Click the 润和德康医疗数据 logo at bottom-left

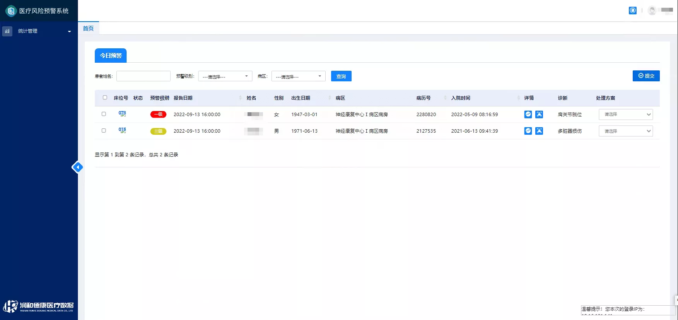coord(38,306)
